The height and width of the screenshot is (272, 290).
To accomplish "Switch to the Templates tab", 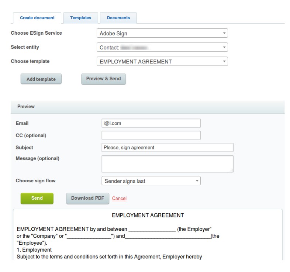I will pyautogui.click(x=80, y=18).
